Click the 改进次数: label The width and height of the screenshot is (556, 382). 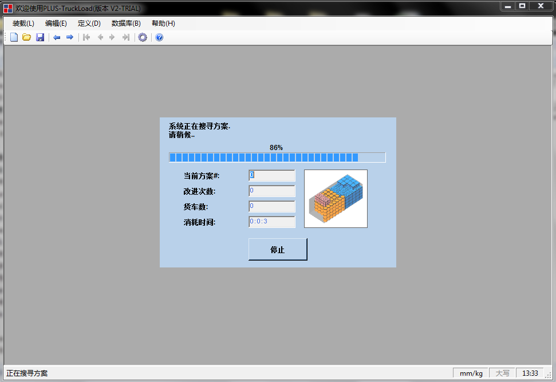click(199, 191)
